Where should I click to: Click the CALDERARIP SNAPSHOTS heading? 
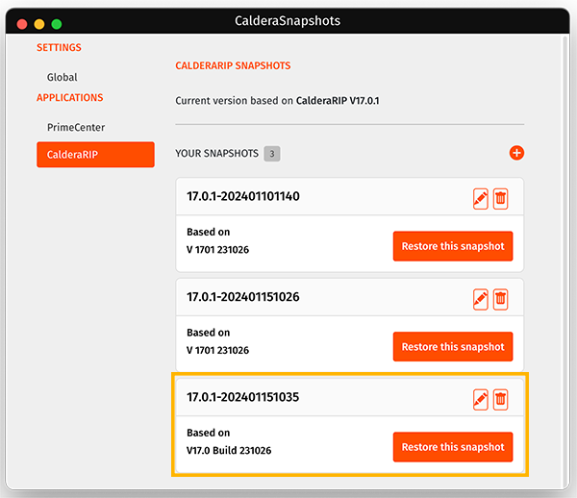(233, 65)
